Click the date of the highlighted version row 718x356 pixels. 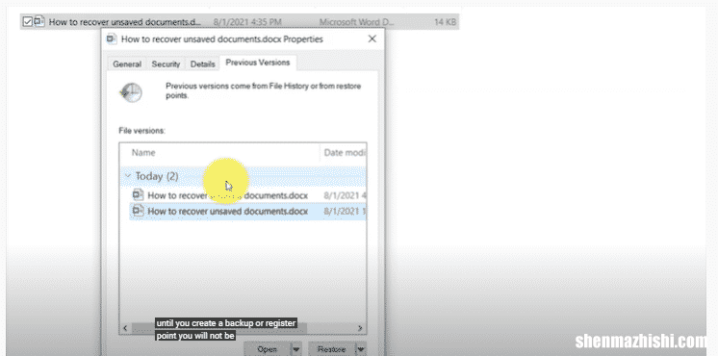[x=345, y=212]
